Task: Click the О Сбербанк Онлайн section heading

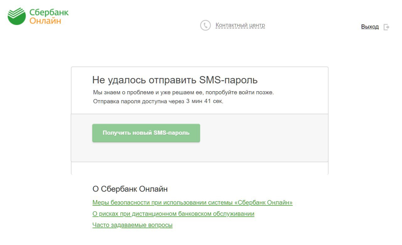Action: point(130,189)
